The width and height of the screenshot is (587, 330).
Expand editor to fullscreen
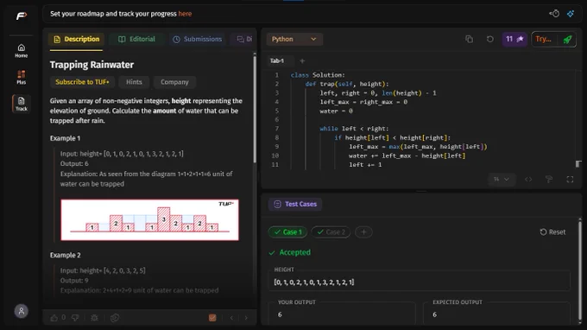point(570,180)
